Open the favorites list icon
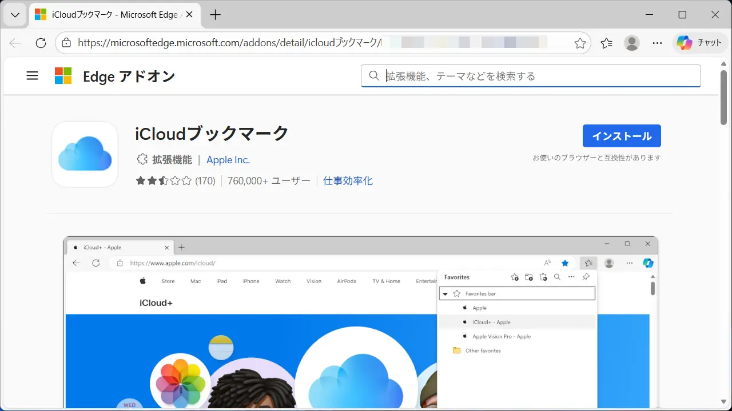Viewport: 732px width, 411px height. [x=606, y=43]
